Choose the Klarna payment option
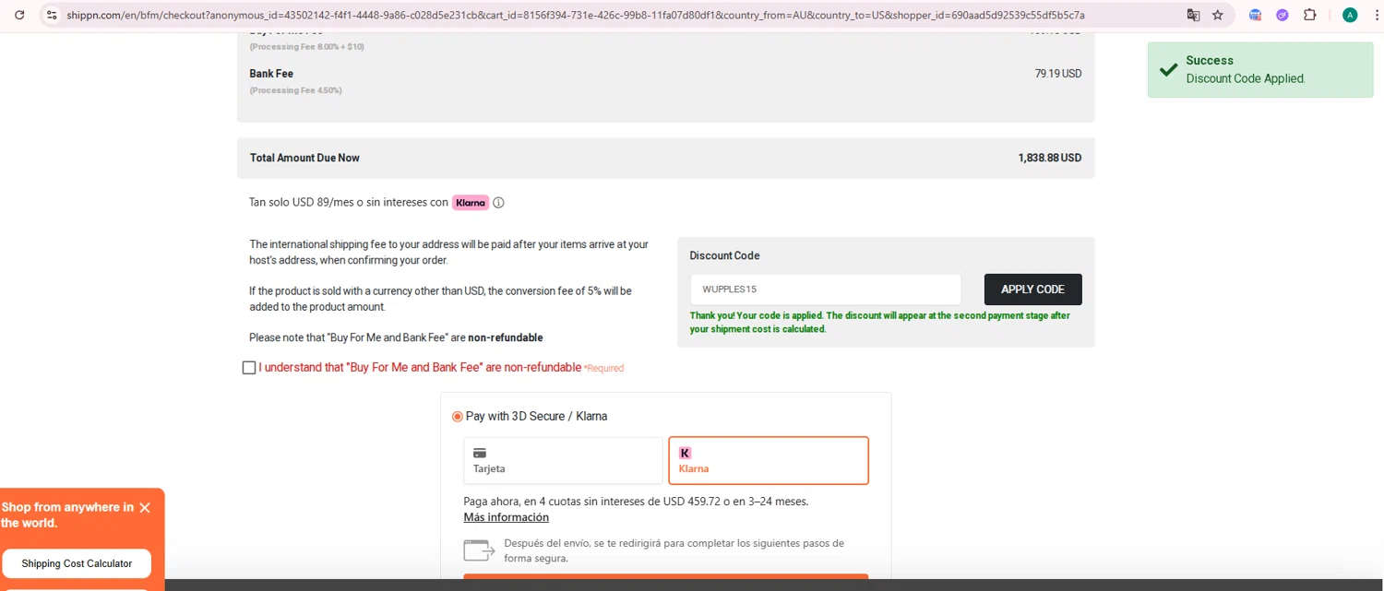The image size is (1384, 591). [x=769, y=460]
